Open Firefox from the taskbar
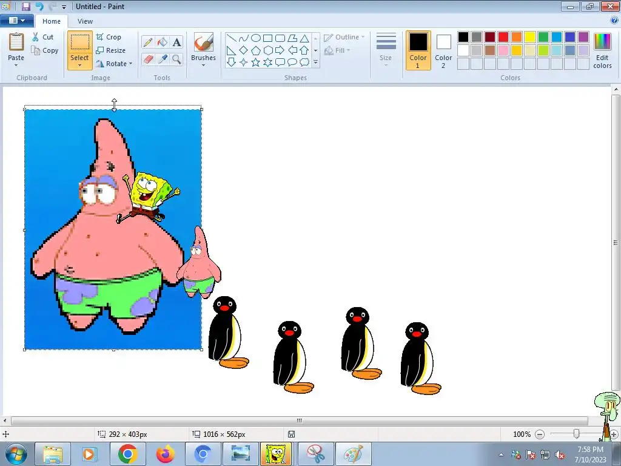 point(166,454)
